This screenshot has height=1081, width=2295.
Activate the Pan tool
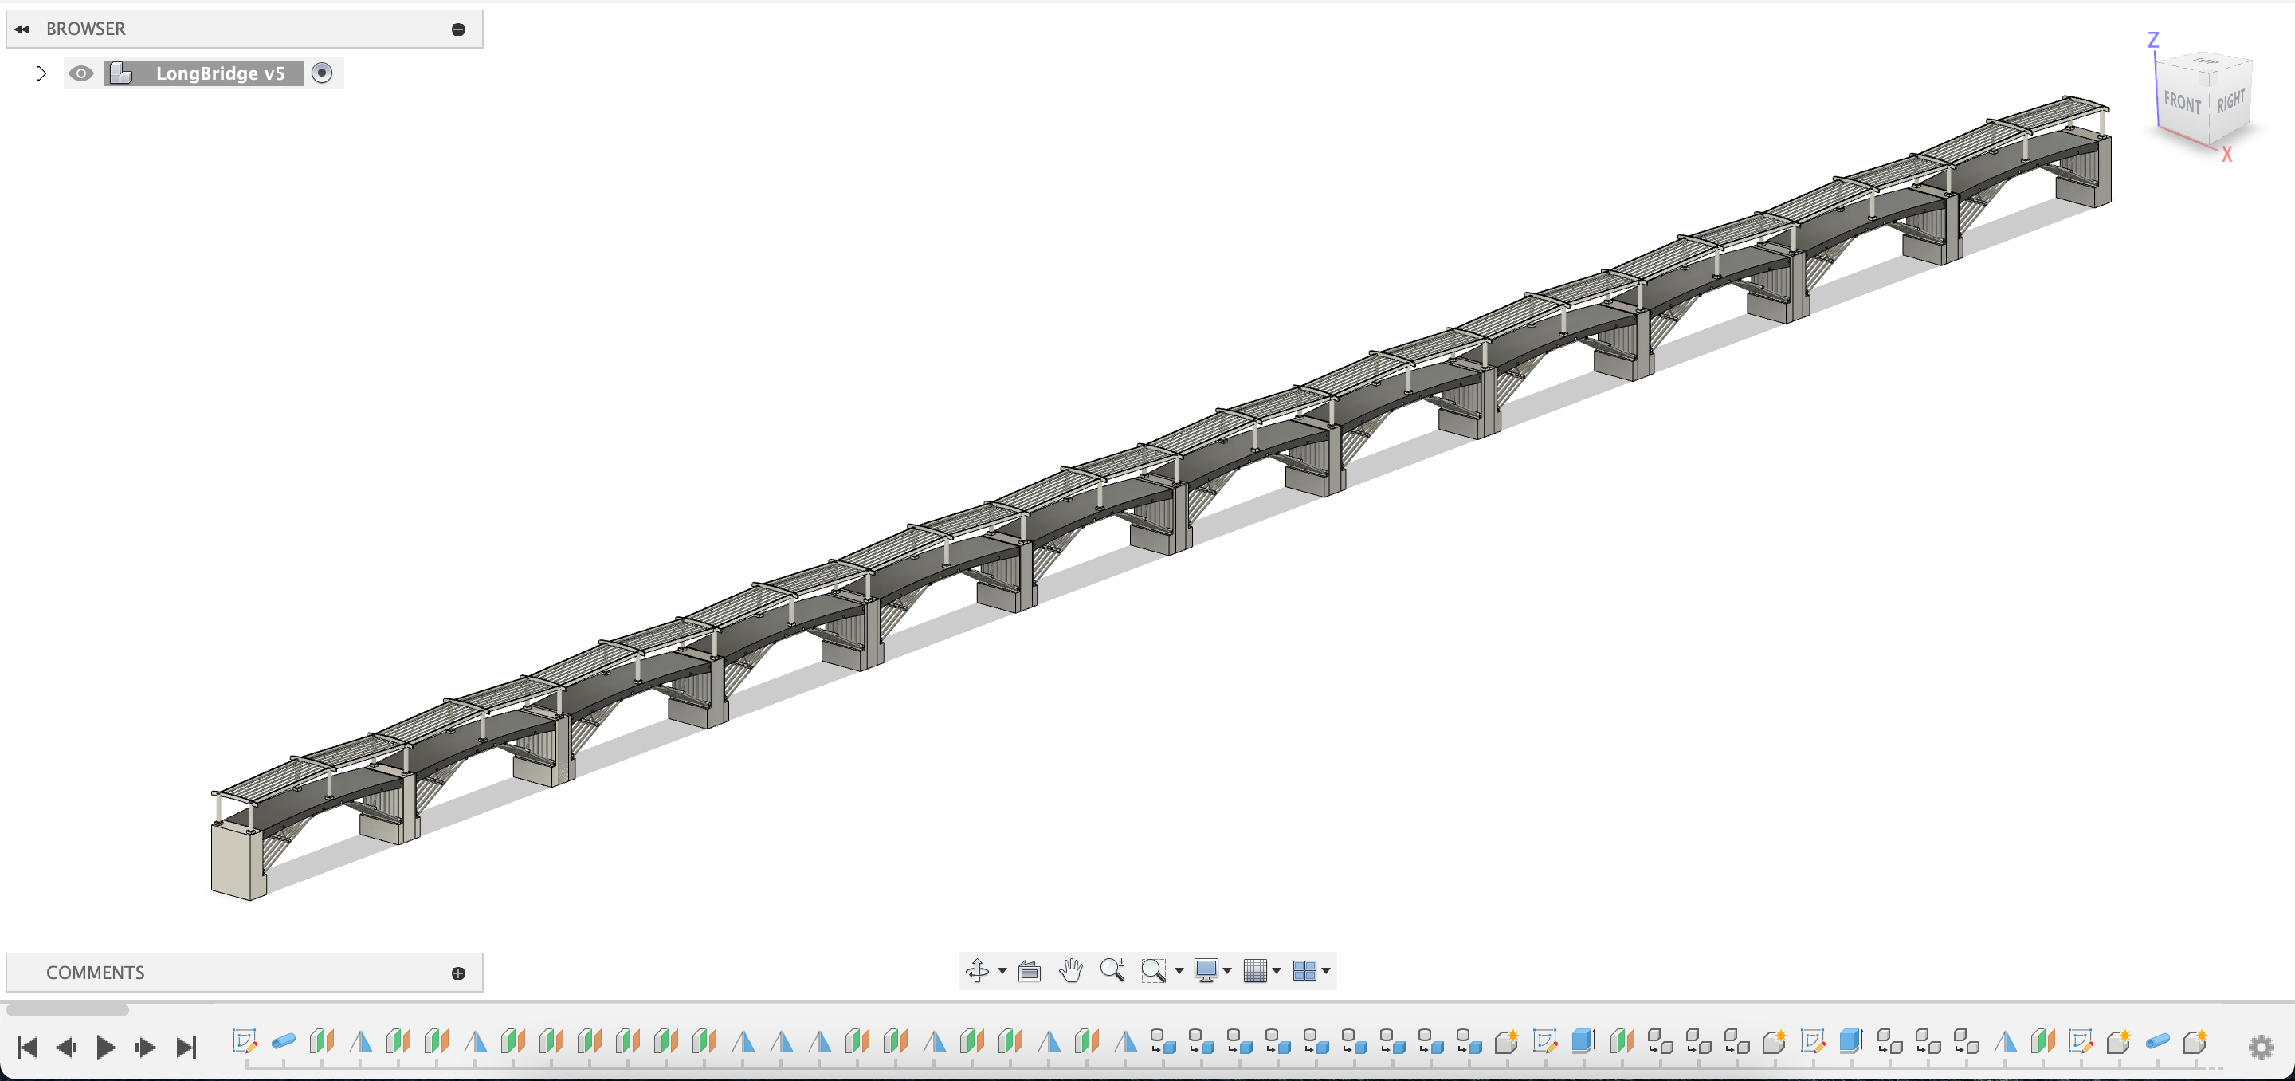pos(1071,970)
